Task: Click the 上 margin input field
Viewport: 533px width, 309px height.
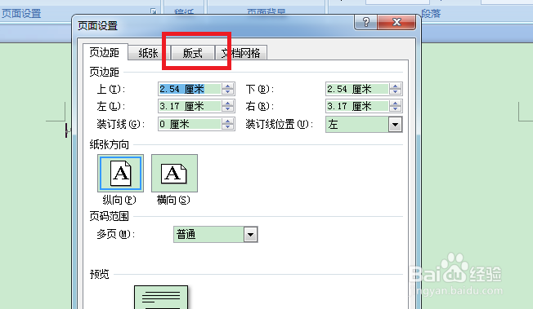Action: (190, 89)
